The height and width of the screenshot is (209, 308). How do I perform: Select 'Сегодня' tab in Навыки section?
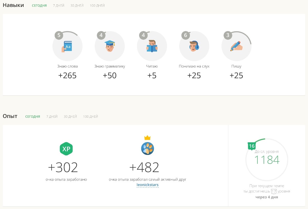39,5
